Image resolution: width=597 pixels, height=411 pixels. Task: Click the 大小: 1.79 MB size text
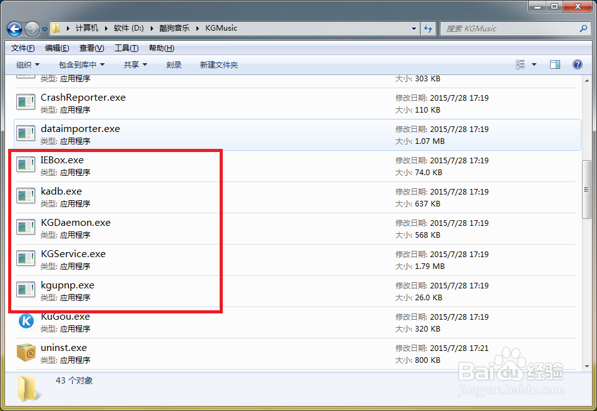[420, 266]
